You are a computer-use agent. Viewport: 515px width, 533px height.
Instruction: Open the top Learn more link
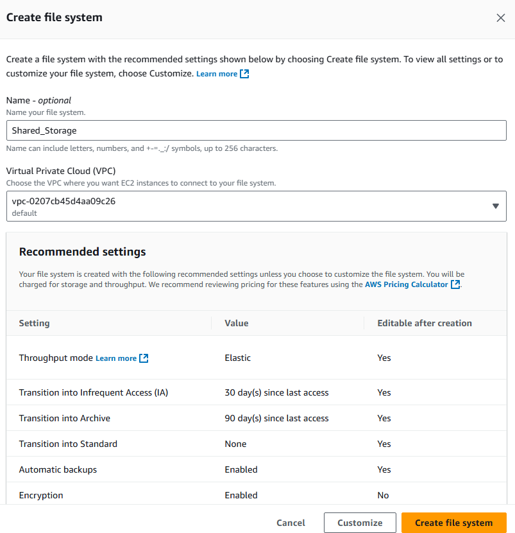pyautogui.click(x=217, y=74)
